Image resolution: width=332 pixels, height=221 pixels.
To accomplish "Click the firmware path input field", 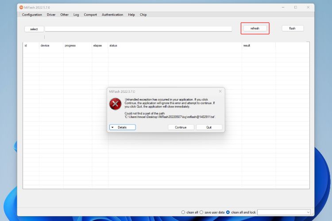I will click(138, 29).
